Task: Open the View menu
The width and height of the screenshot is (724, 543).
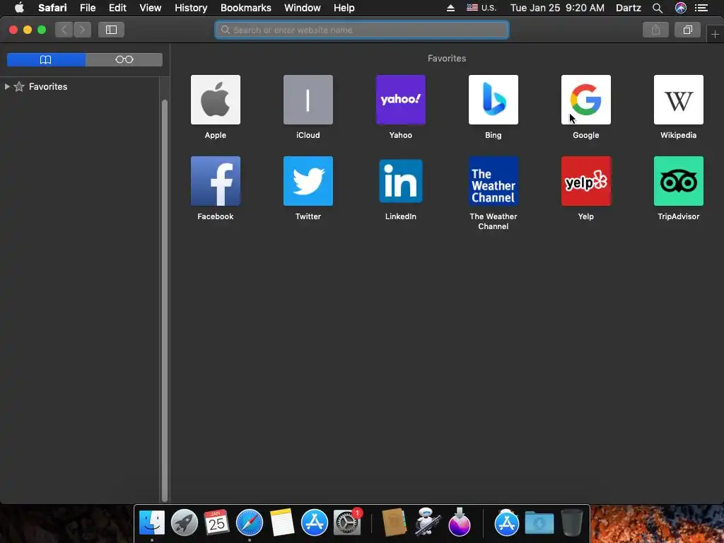Action: (x=151, y=8)
